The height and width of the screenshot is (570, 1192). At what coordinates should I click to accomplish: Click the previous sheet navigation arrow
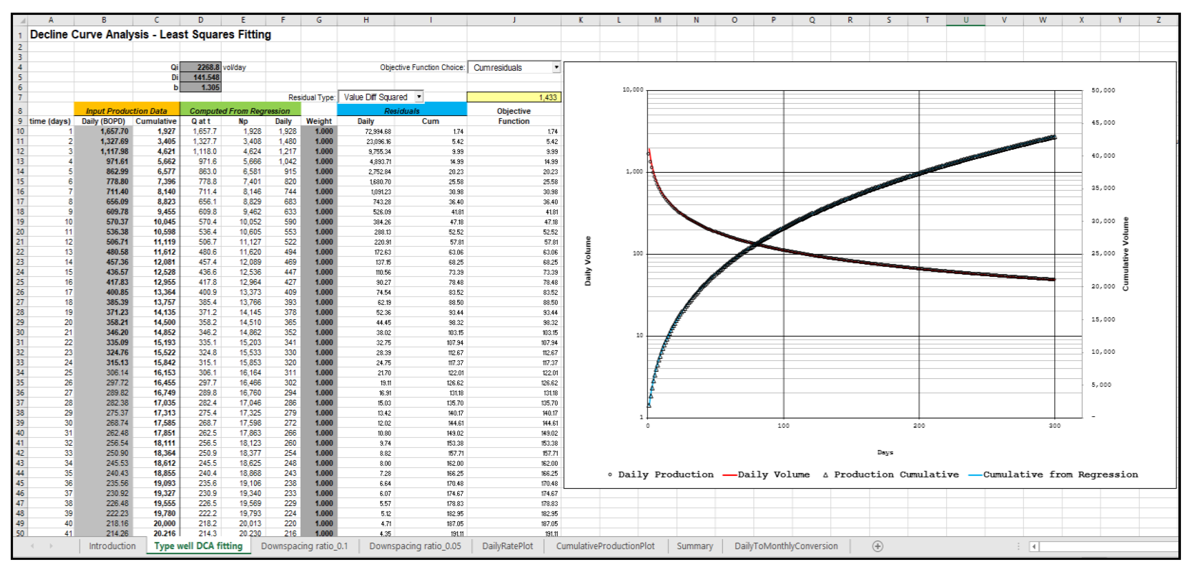coord(32,546)
